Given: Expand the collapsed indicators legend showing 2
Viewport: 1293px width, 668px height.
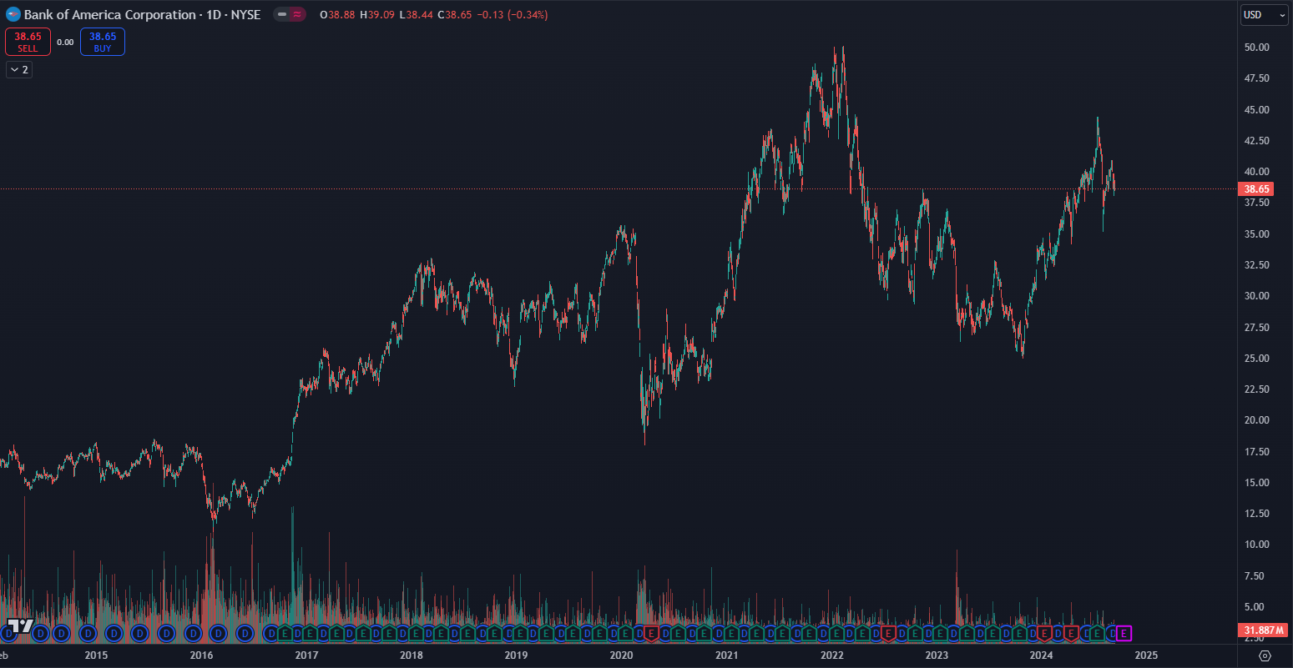Looking at the screenshot, I should [x=18, y=70].
